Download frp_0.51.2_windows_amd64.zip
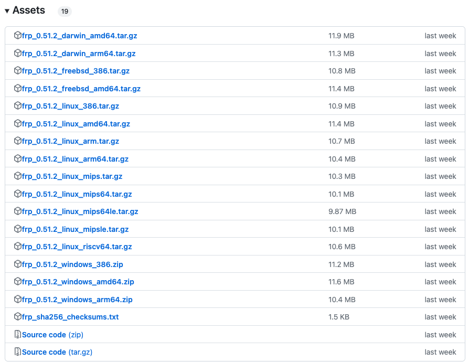Viewport: 469px width, 362px height. point(78,282)
